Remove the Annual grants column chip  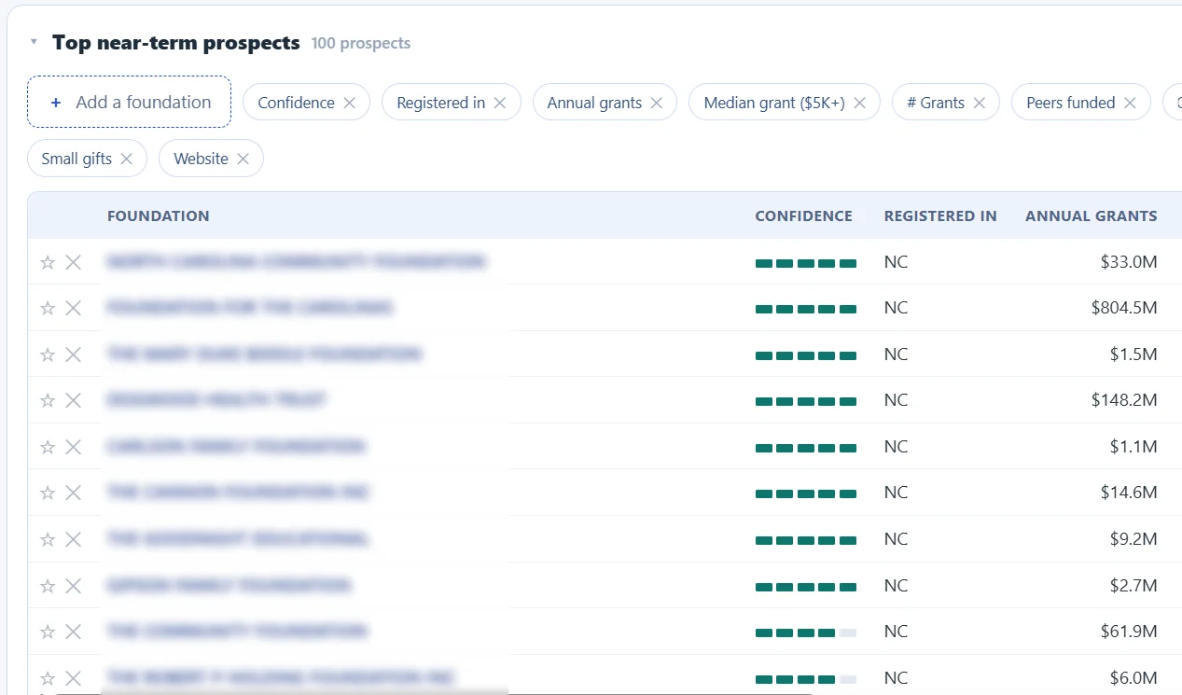point(657,103)
